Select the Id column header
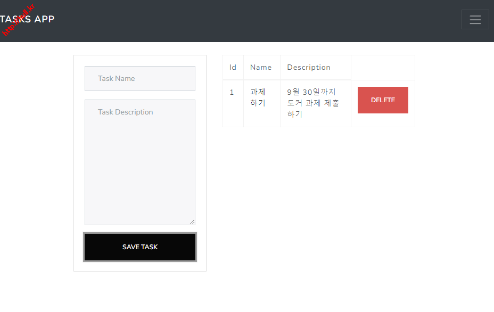Screen dimensions: 494x312 [233, 68]
